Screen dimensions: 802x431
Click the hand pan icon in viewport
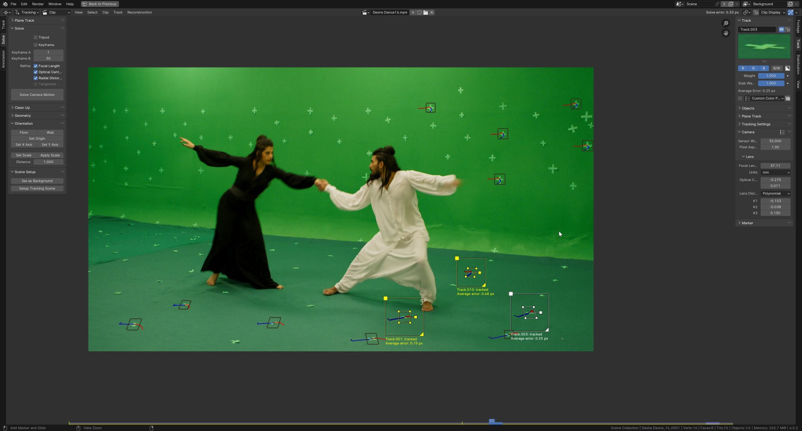pos(726,33)
